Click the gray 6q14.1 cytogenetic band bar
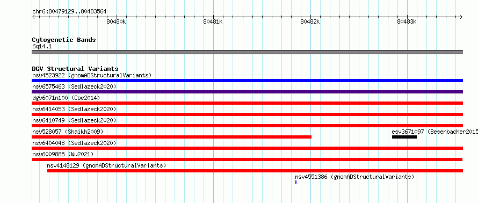The height and width of the screenshot is (203, 478). pos(247,52)
